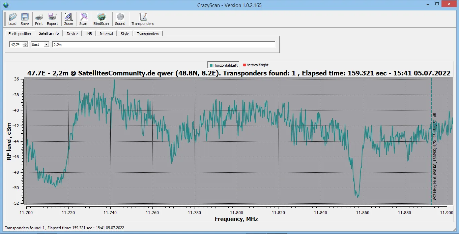Switch to the Interval tab
The height and width of the screenshot is (234, 459).
pyautogui.click(x=106, y=34)
